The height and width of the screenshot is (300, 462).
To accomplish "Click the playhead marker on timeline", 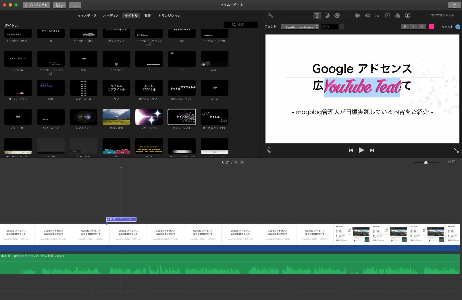I will tap(121, 168).
